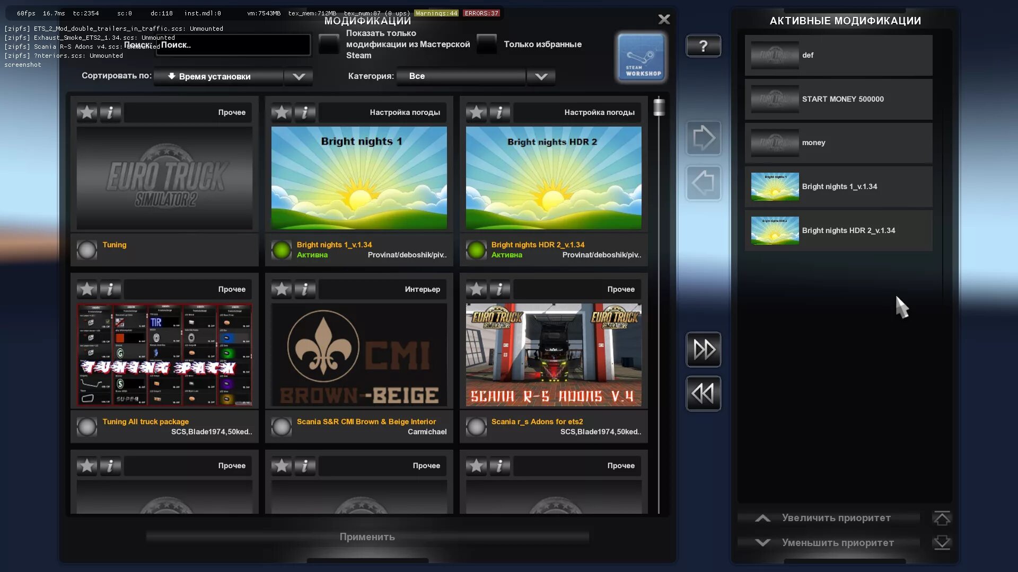The width and height of the screenshot is (1018, 572).
Task: Deactivate selected mod with left arrow
Action: (x=703, y=183)
